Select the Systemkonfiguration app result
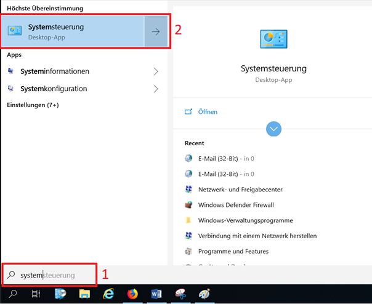The height and width of the screenshot is (304, 372). point(54,89)
